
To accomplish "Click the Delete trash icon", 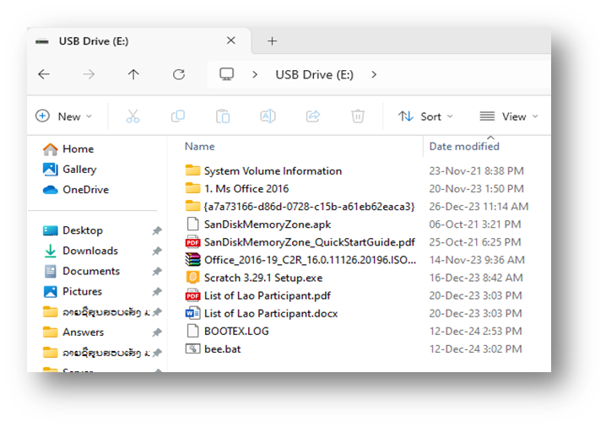I will pyautogui.click(x=358, y=116).
